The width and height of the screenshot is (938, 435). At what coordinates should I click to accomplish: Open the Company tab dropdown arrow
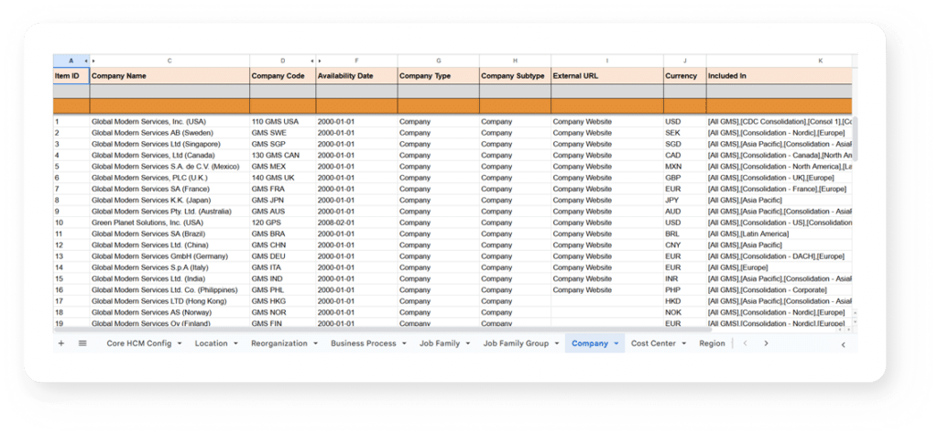[x=616, y=343]
